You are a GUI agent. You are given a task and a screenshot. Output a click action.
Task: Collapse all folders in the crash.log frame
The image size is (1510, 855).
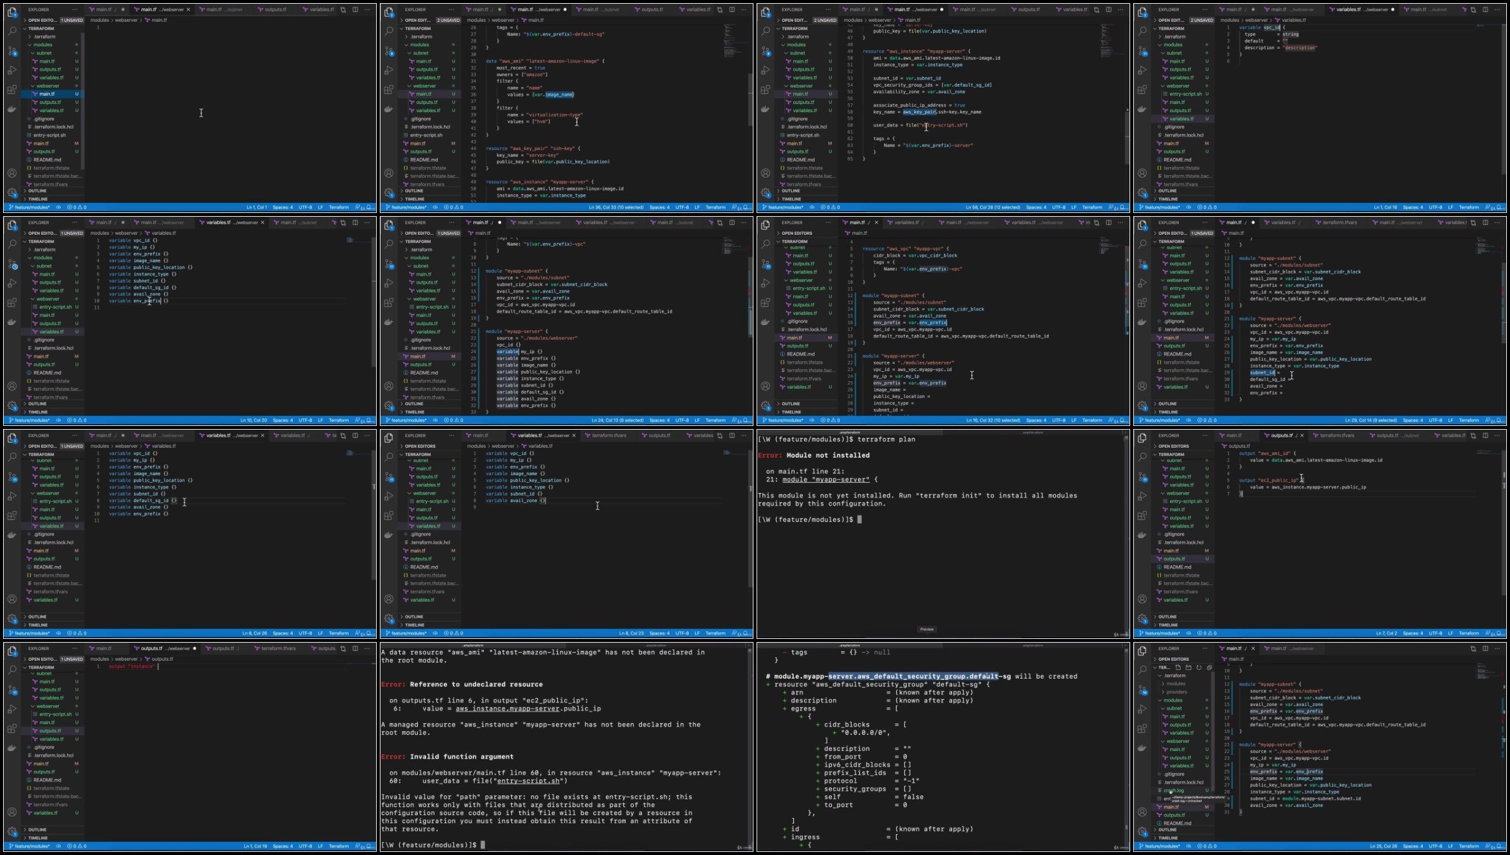point(1209,667)
